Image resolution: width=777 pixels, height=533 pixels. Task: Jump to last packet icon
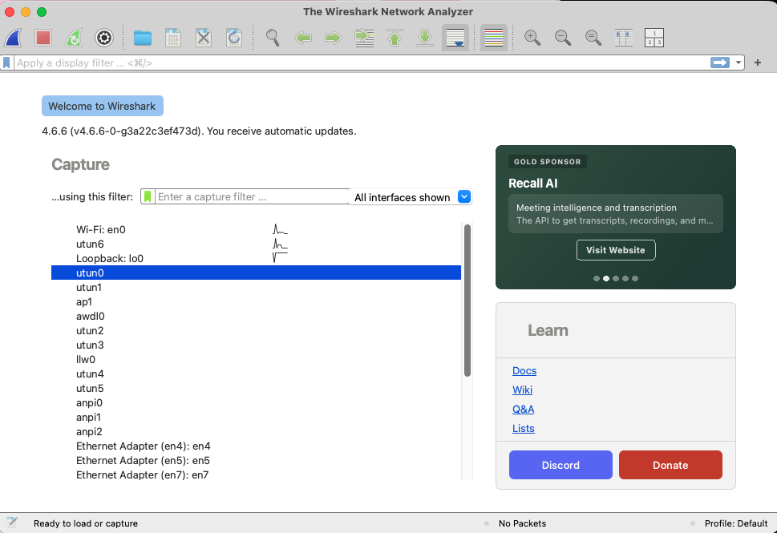pos(425,38)
